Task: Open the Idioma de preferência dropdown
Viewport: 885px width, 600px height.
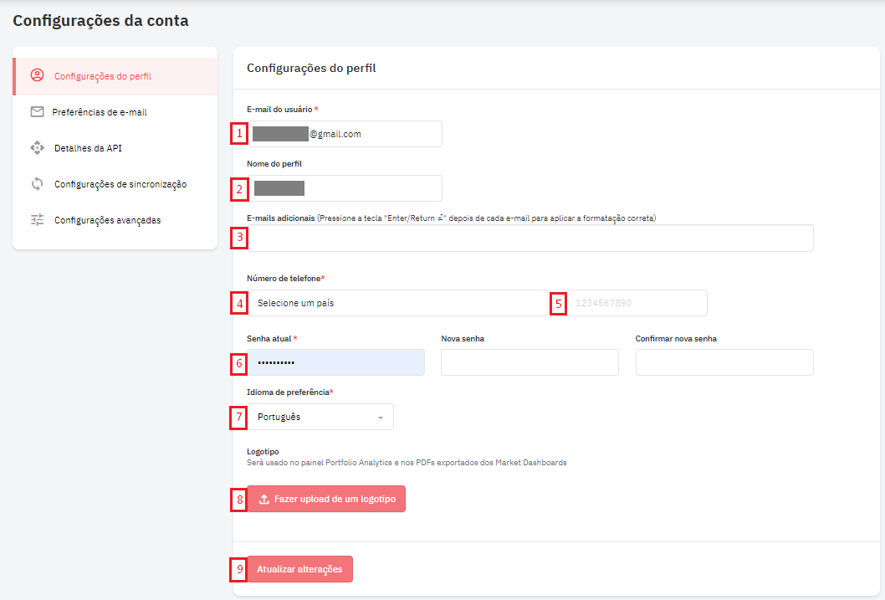Action: point(320,417)
